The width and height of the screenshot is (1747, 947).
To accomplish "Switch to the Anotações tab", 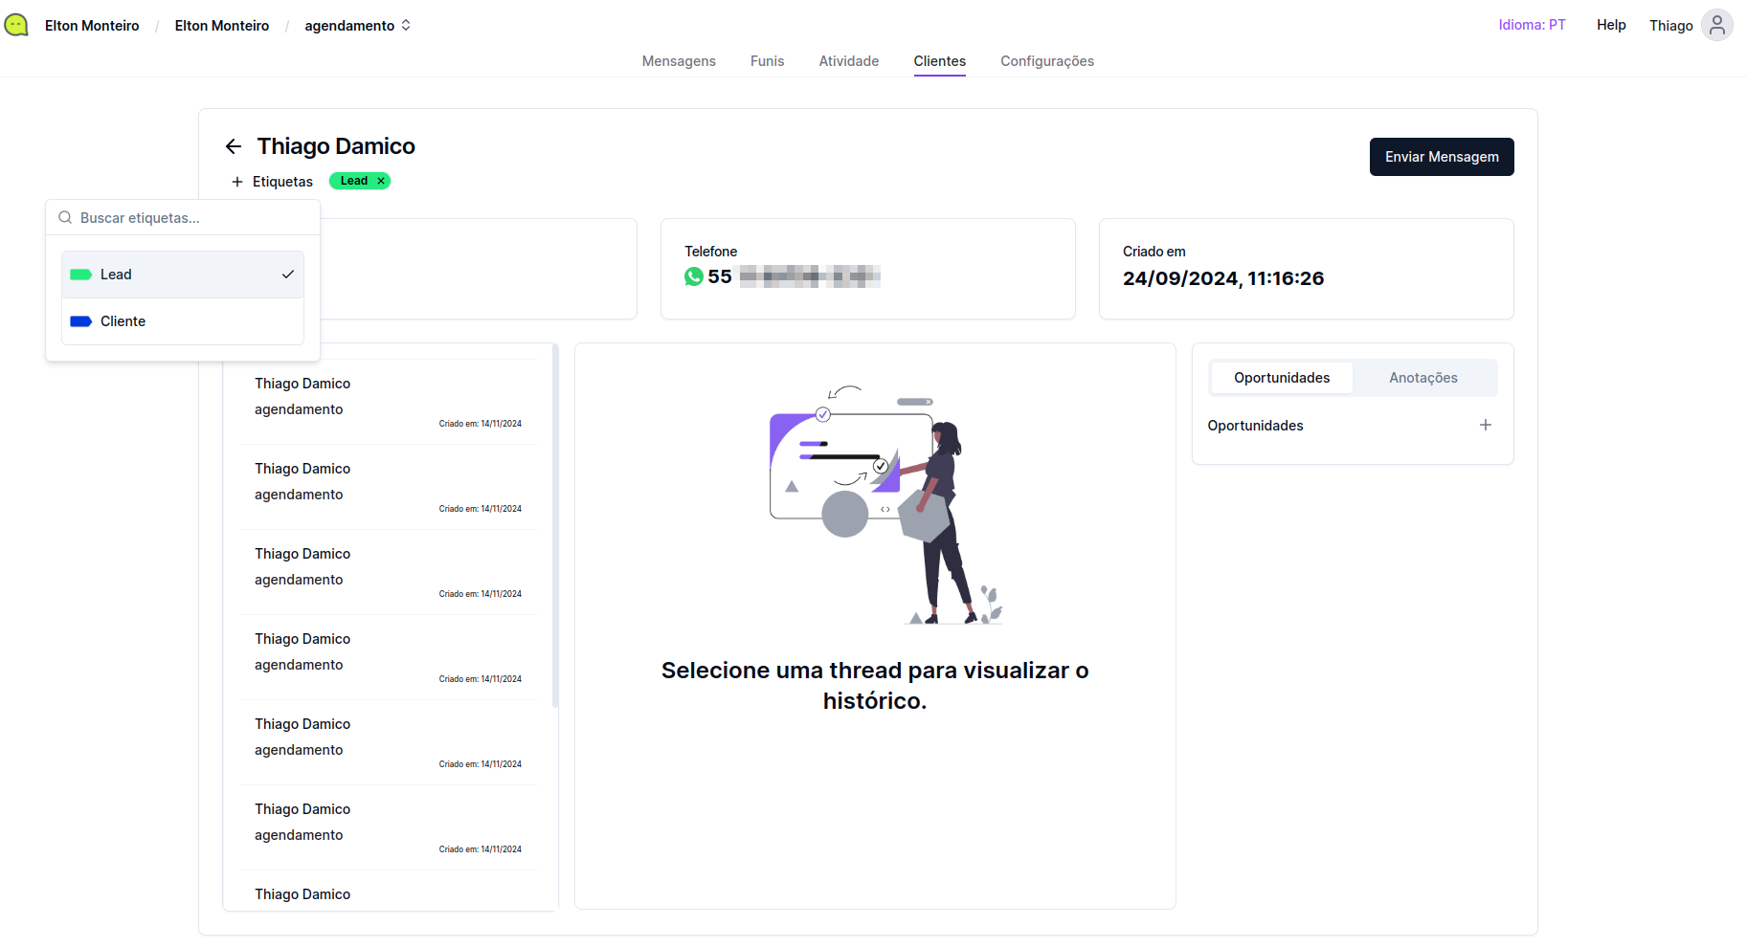I will tap(1422, 378).
